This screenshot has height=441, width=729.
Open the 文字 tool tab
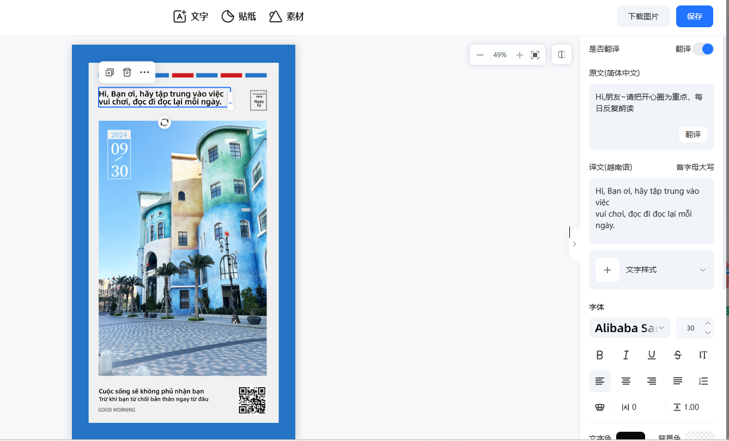[x=191, y=16]
